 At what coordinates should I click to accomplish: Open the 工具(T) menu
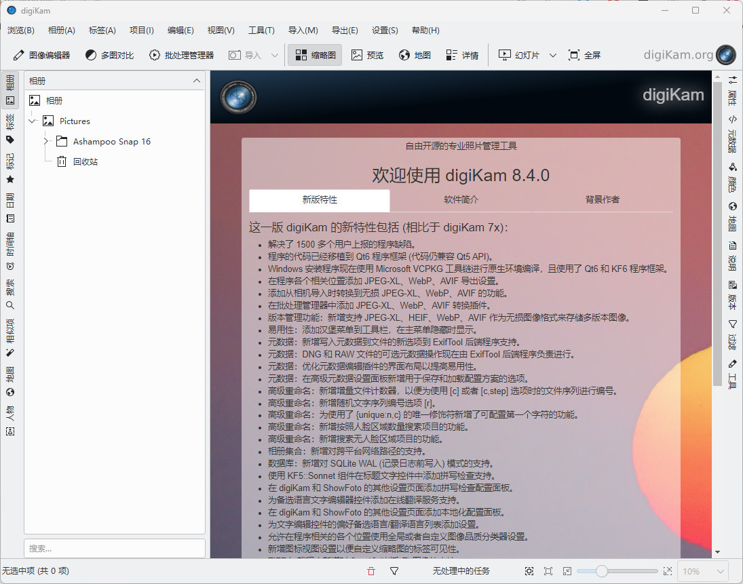pyautogui.click(x=261, y=31)
